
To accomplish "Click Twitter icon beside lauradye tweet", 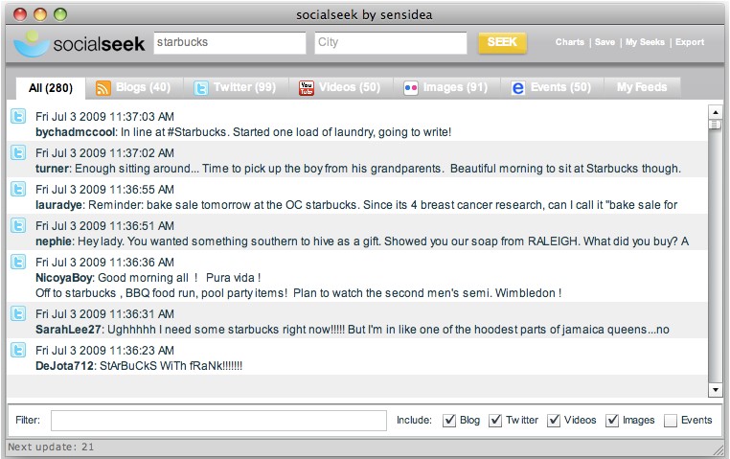I will coord(18,189).
